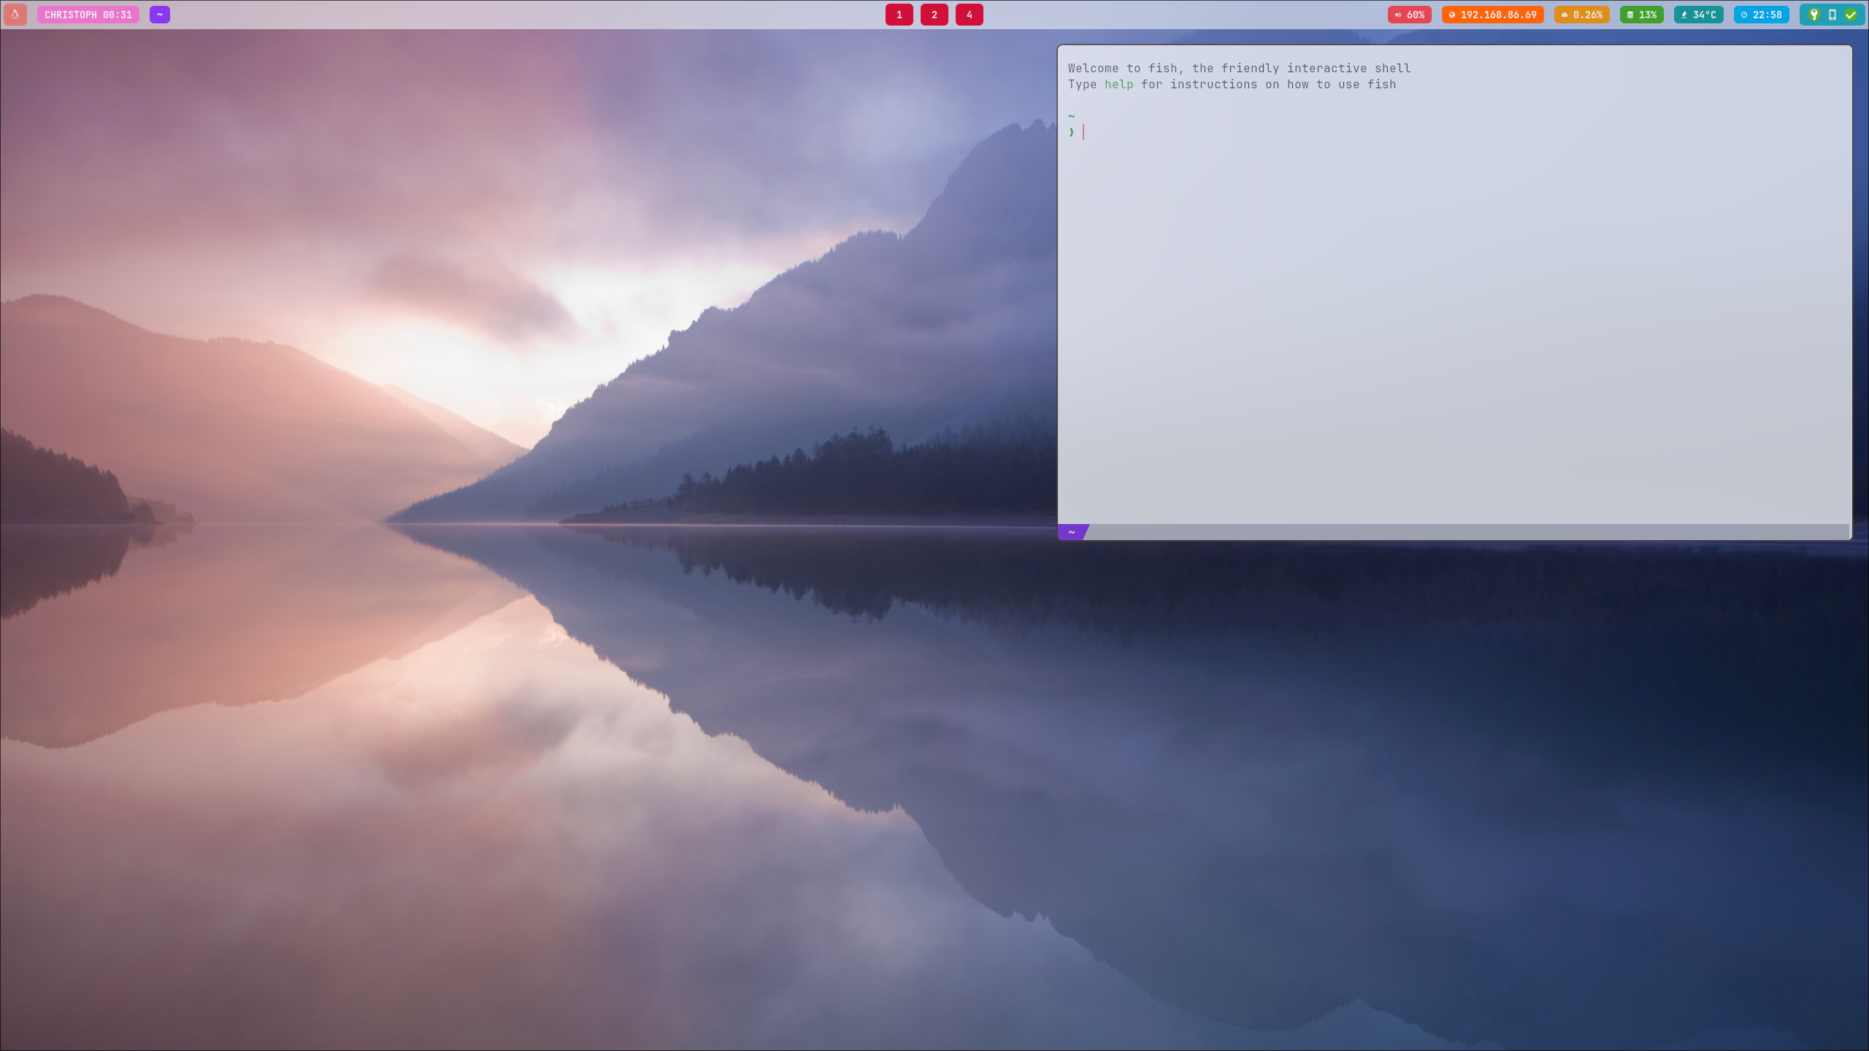Click the green key tray icon
1869x1051 pixels.
[x=1814, y=15]
